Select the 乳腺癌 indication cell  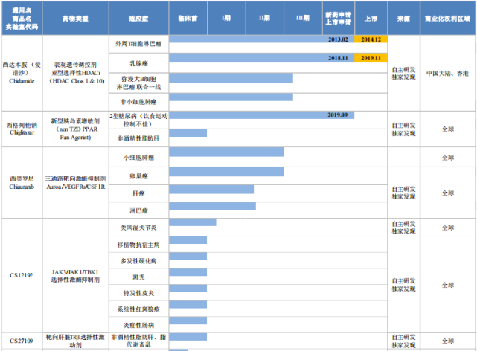click(x=138, y=63)
